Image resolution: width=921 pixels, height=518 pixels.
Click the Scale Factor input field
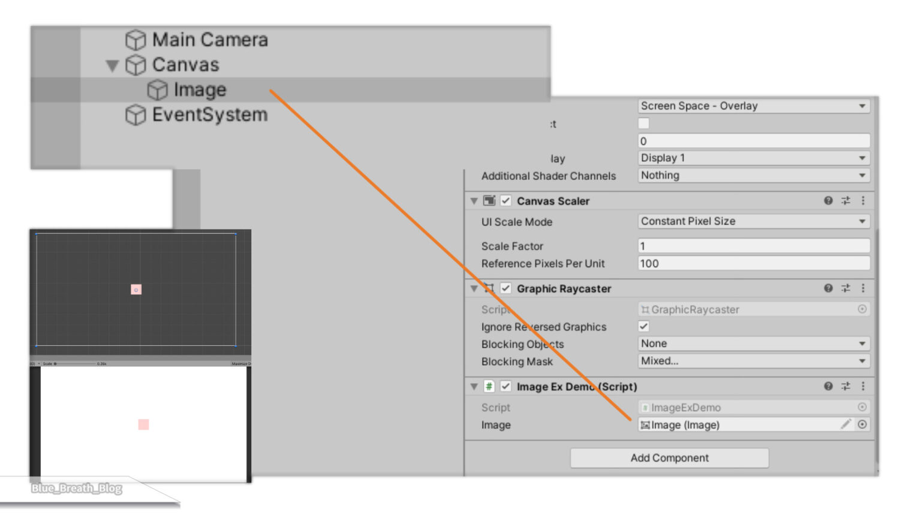coord(753,246)
